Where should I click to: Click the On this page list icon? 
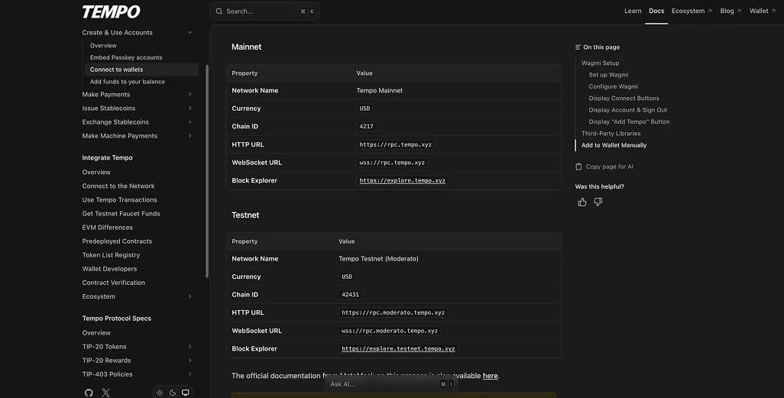click(x=578, y=47)
